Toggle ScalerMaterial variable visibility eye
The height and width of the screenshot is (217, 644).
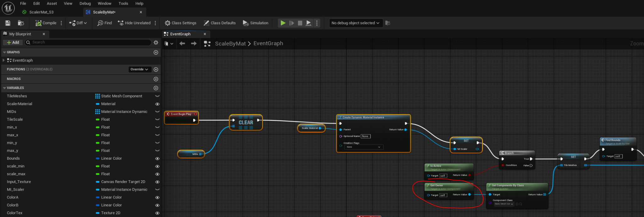157,104
